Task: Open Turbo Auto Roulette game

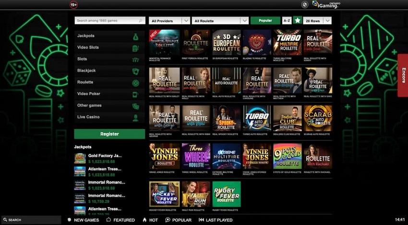Action: [257, 118]
